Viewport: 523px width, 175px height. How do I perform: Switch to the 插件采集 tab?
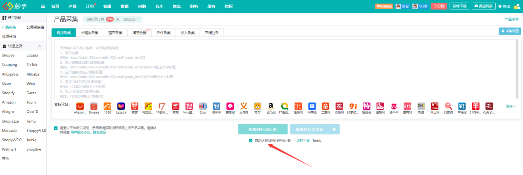[x=164, y=33]
